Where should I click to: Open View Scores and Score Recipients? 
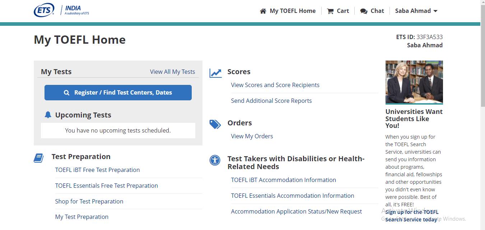(275, 85)
